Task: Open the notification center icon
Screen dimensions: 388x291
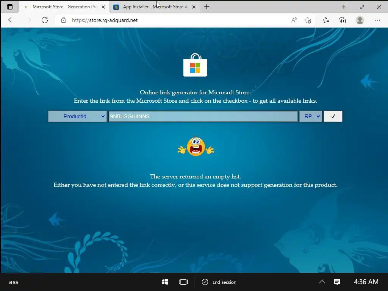Action: point(337,282)
